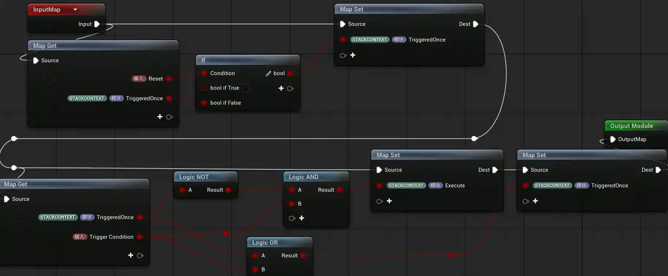Add a pin on the If node
This screenshot has height=276, width=668.
pyautogui.click(x=281, y=88)
